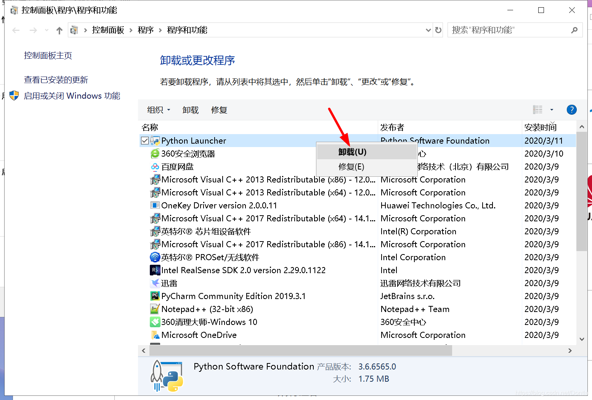This screenshot has height=400, width=592.
Task: Click the 程序 breadcrumb
Action: tap(146, 30)
